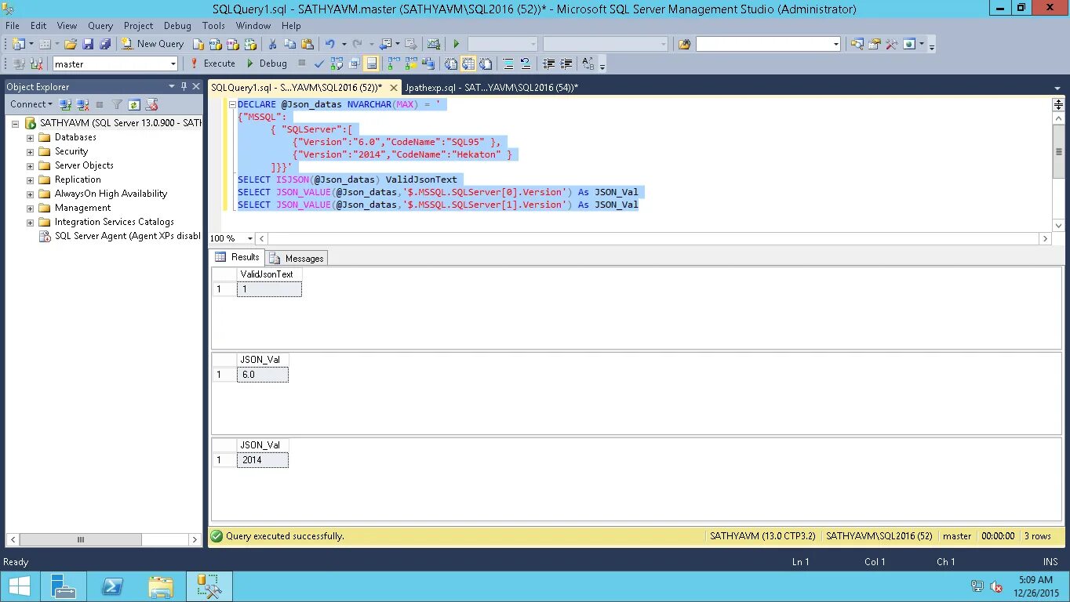The width and height of the screenshot is (1070, 602).
Task: Open the 100 % zoom dropdown
Action: (250, 238)
